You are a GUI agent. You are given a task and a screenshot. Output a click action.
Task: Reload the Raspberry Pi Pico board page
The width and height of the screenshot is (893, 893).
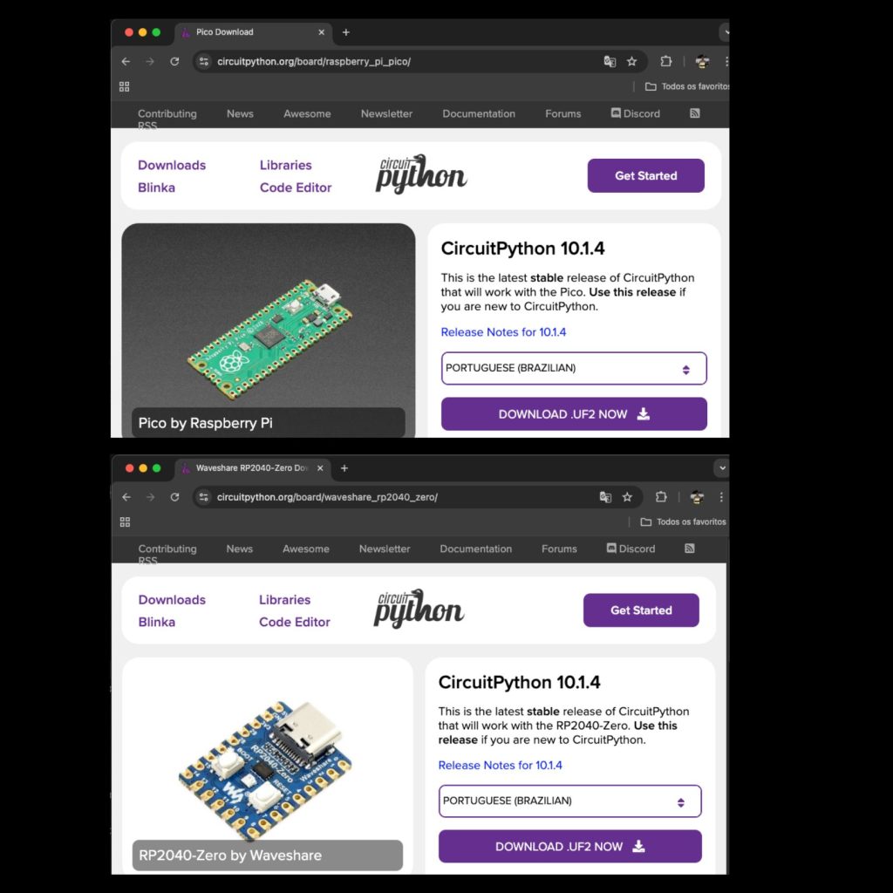tap(174, 62)
